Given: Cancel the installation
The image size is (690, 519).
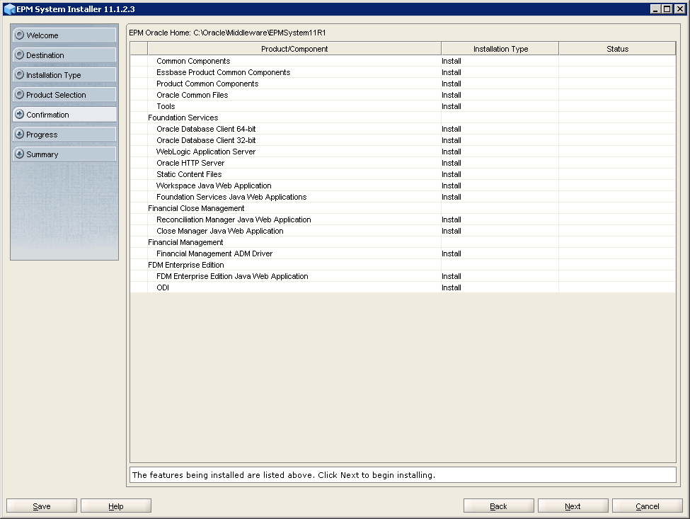Looking at the screenshot, I should [648, 506].
